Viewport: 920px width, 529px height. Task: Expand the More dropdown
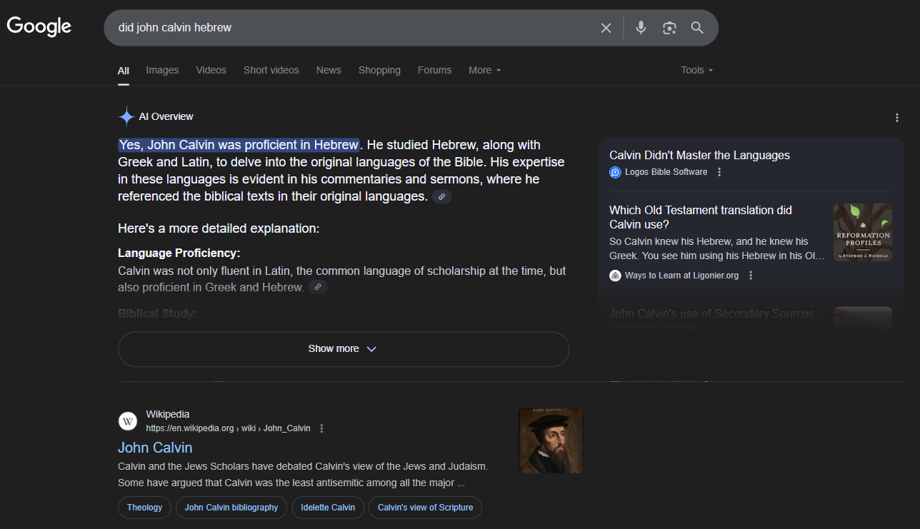pos(485,70)
